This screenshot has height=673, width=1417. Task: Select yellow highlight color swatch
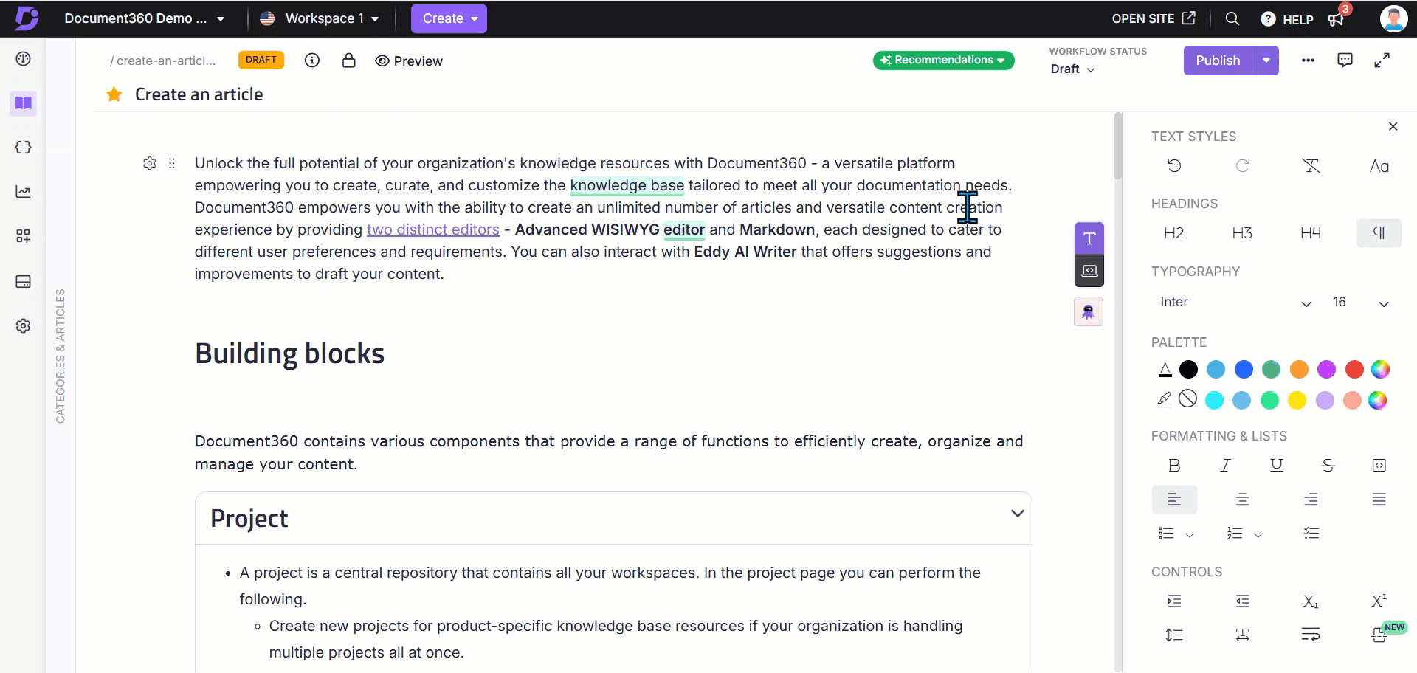(1297, 400)
